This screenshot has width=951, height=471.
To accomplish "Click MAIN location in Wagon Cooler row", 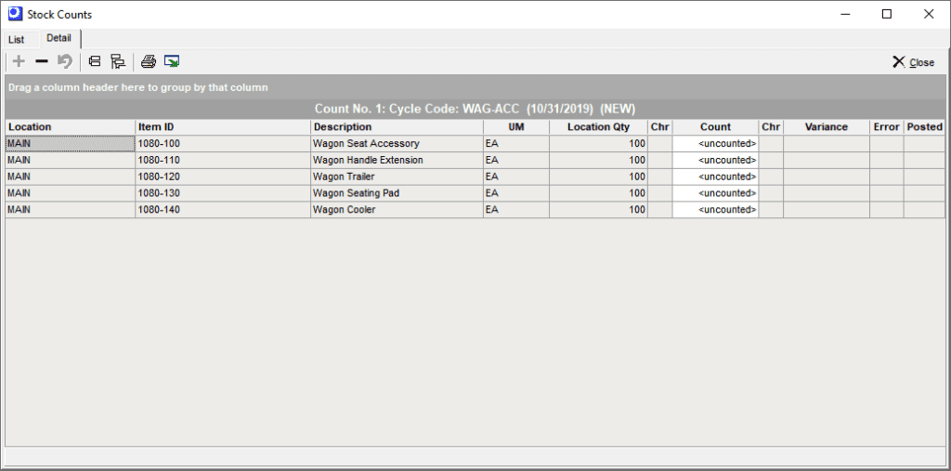I will 71,209.
